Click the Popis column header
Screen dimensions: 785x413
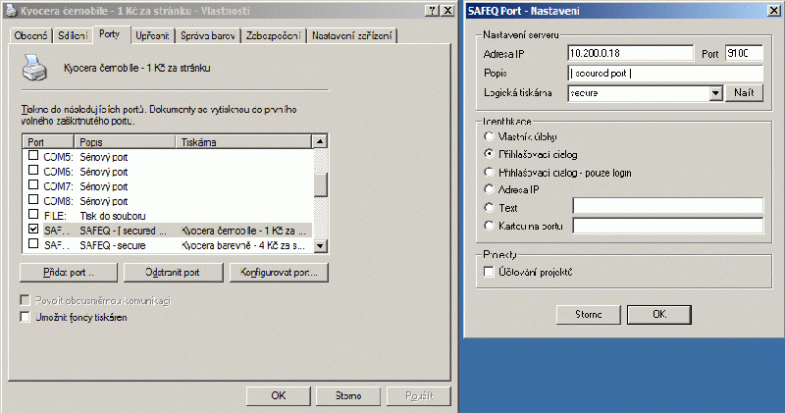(125, 141)
